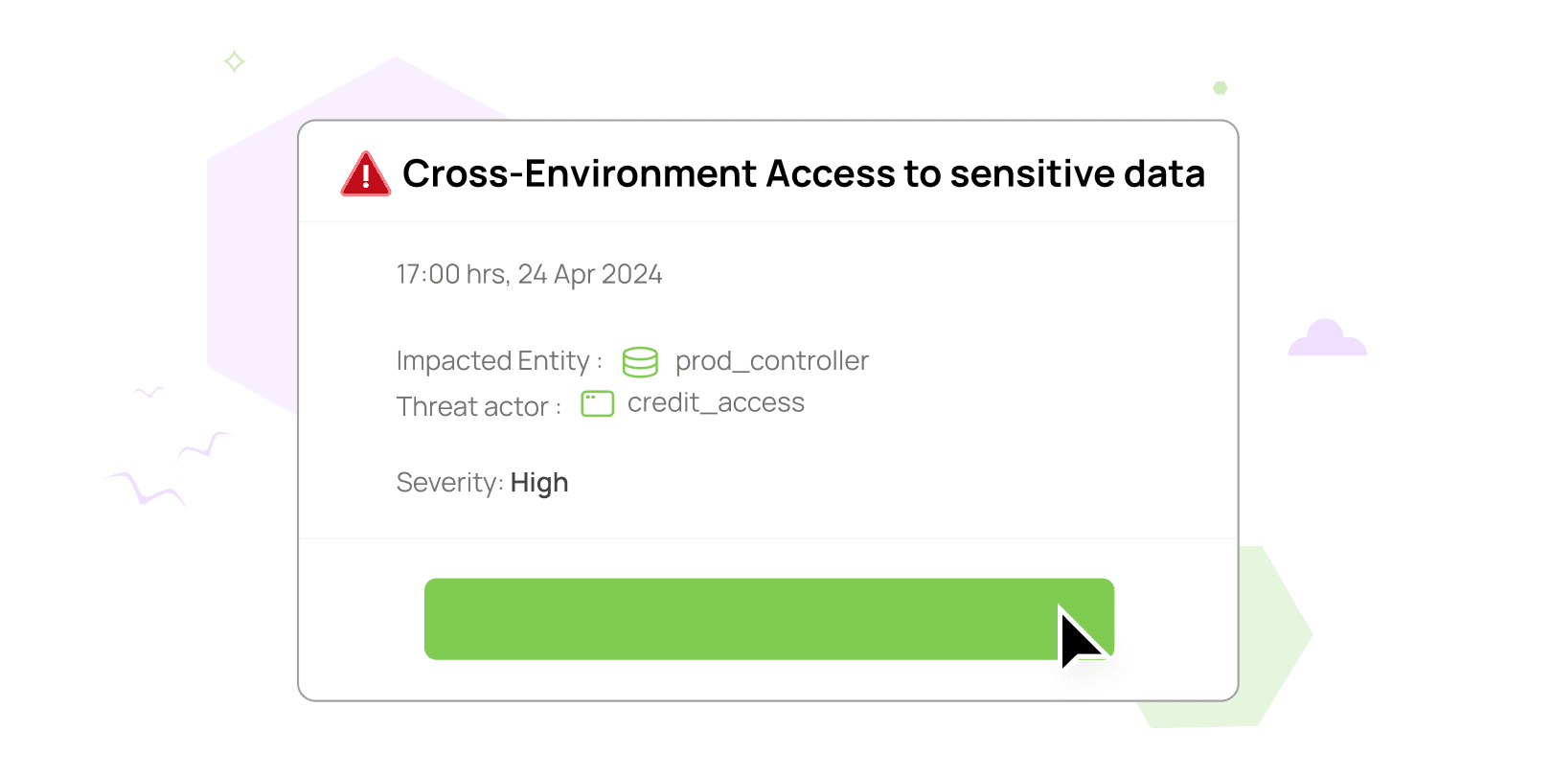The width and height of the screenshot is (1552, 776).
Task: Open the prod_controller entity name
Action: pyautogui.click(x=771, y=361)
